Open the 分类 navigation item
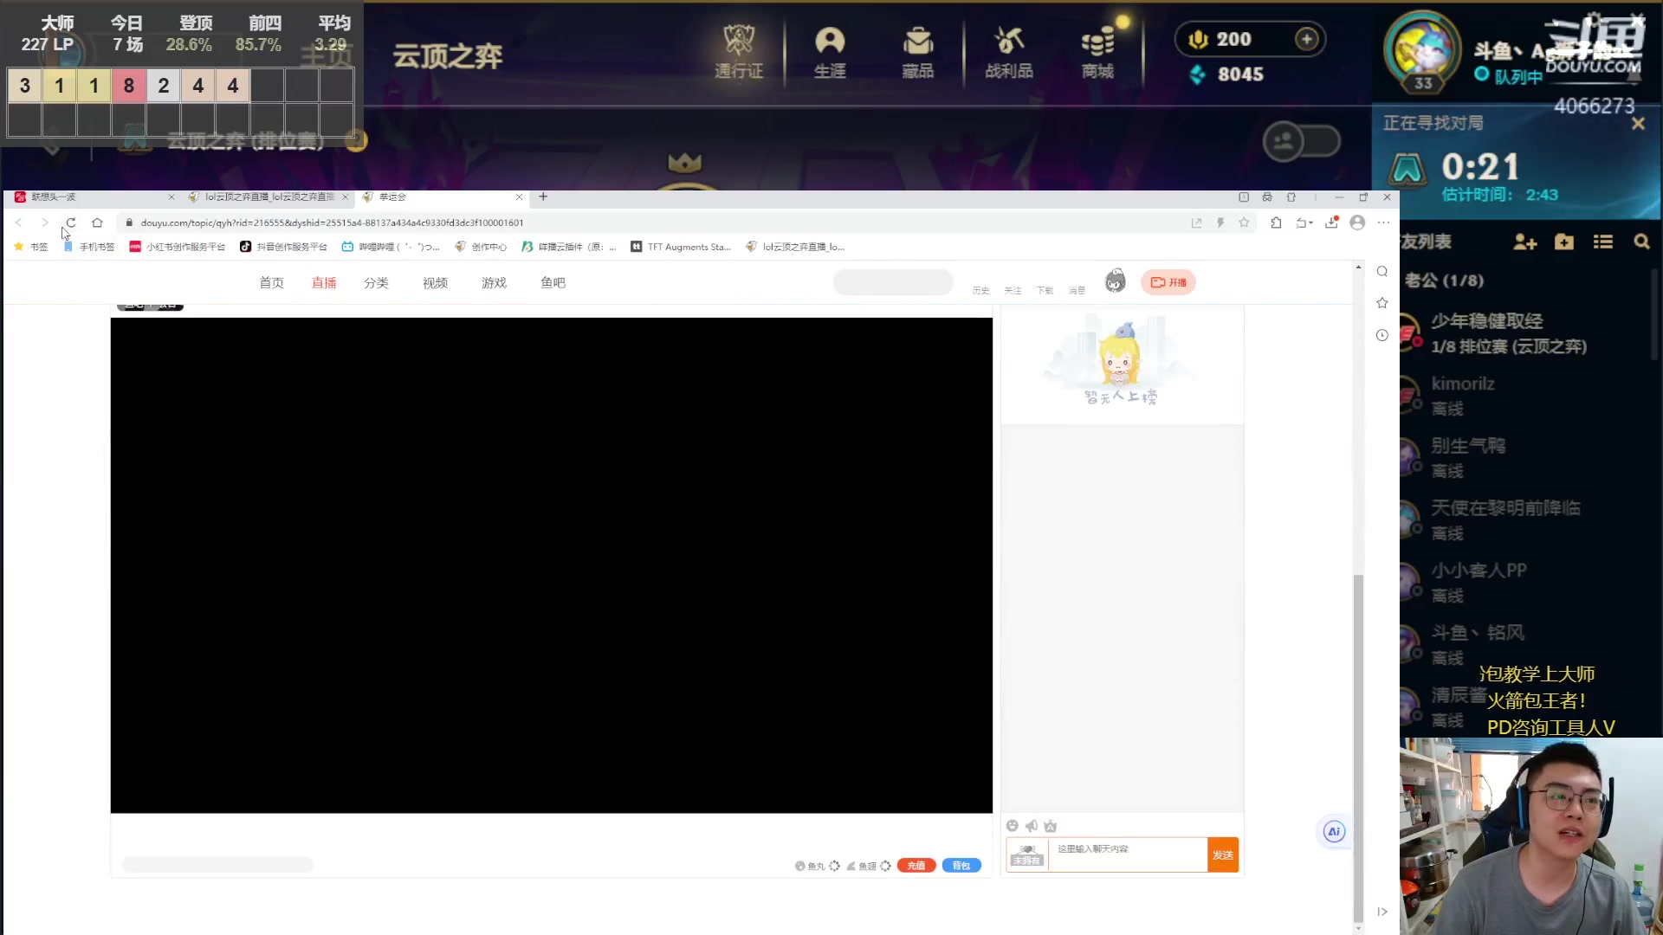 pos(376,283)
